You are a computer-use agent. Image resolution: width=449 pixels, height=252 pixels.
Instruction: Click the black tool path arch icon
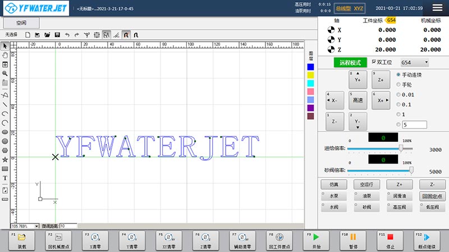point(136,35)
